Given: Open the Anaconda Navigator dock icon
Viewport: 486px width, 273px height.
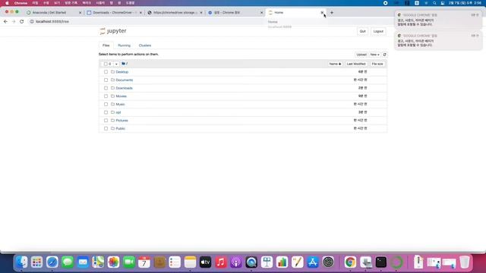Looking at the screenshot, I should [396, 262].
